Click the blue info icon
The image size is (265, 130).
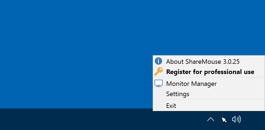pos(158,61)
